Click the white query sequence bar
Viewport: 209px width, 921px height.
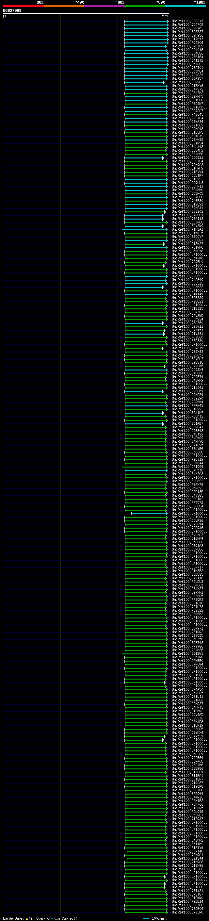pos(86,13)
